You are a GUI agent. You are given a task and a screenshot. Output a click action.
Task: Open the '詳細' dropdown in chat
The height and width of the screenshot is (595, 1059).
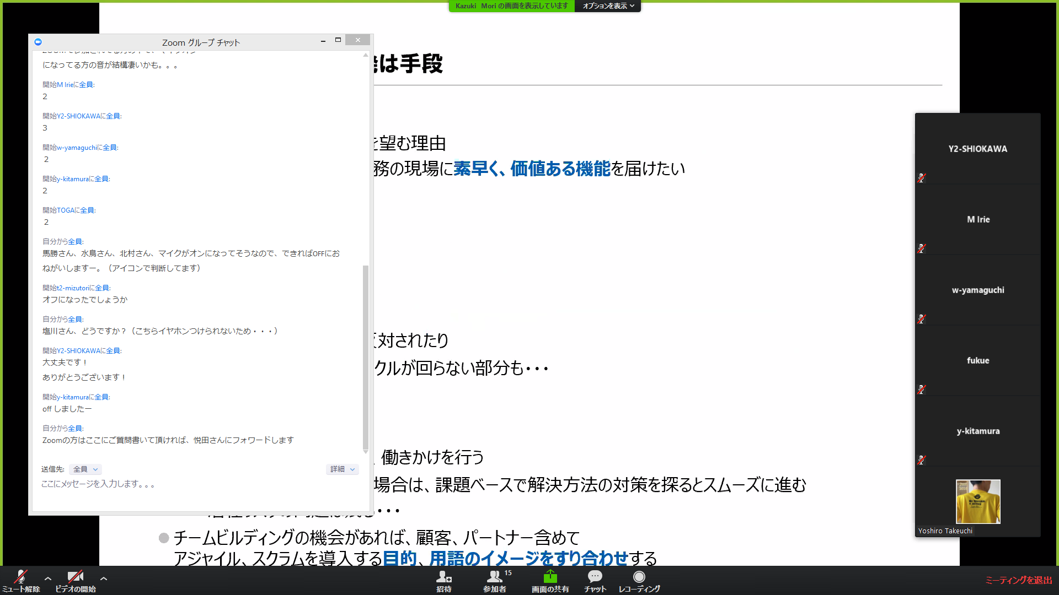[x=342, y=469]
